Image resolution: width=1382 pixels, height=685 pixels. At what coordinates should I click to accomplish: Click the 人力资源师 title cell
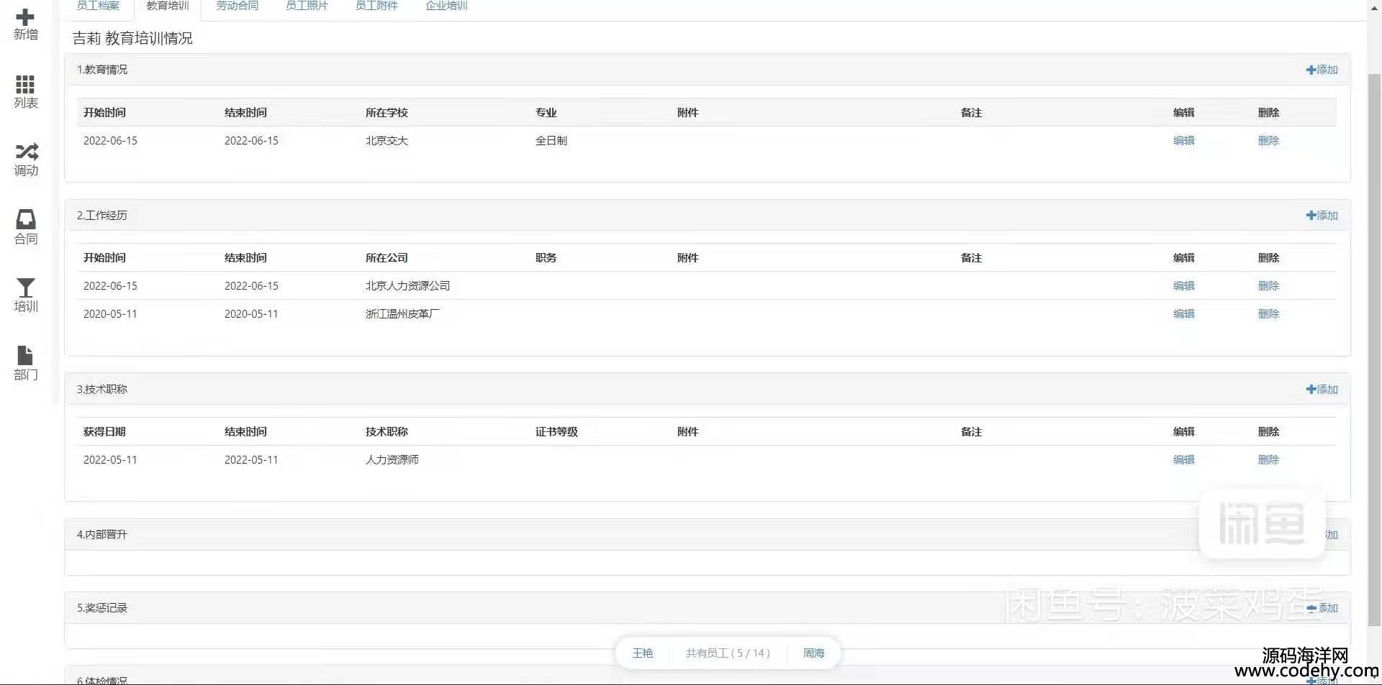click(x=392, y=460)
